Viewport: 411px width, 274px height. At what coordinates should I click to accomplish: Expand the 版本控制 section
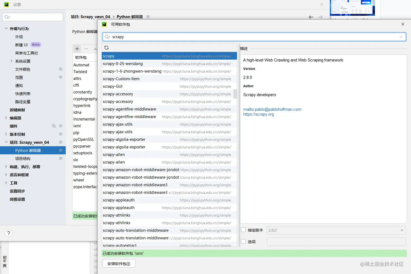click(6, 134)
